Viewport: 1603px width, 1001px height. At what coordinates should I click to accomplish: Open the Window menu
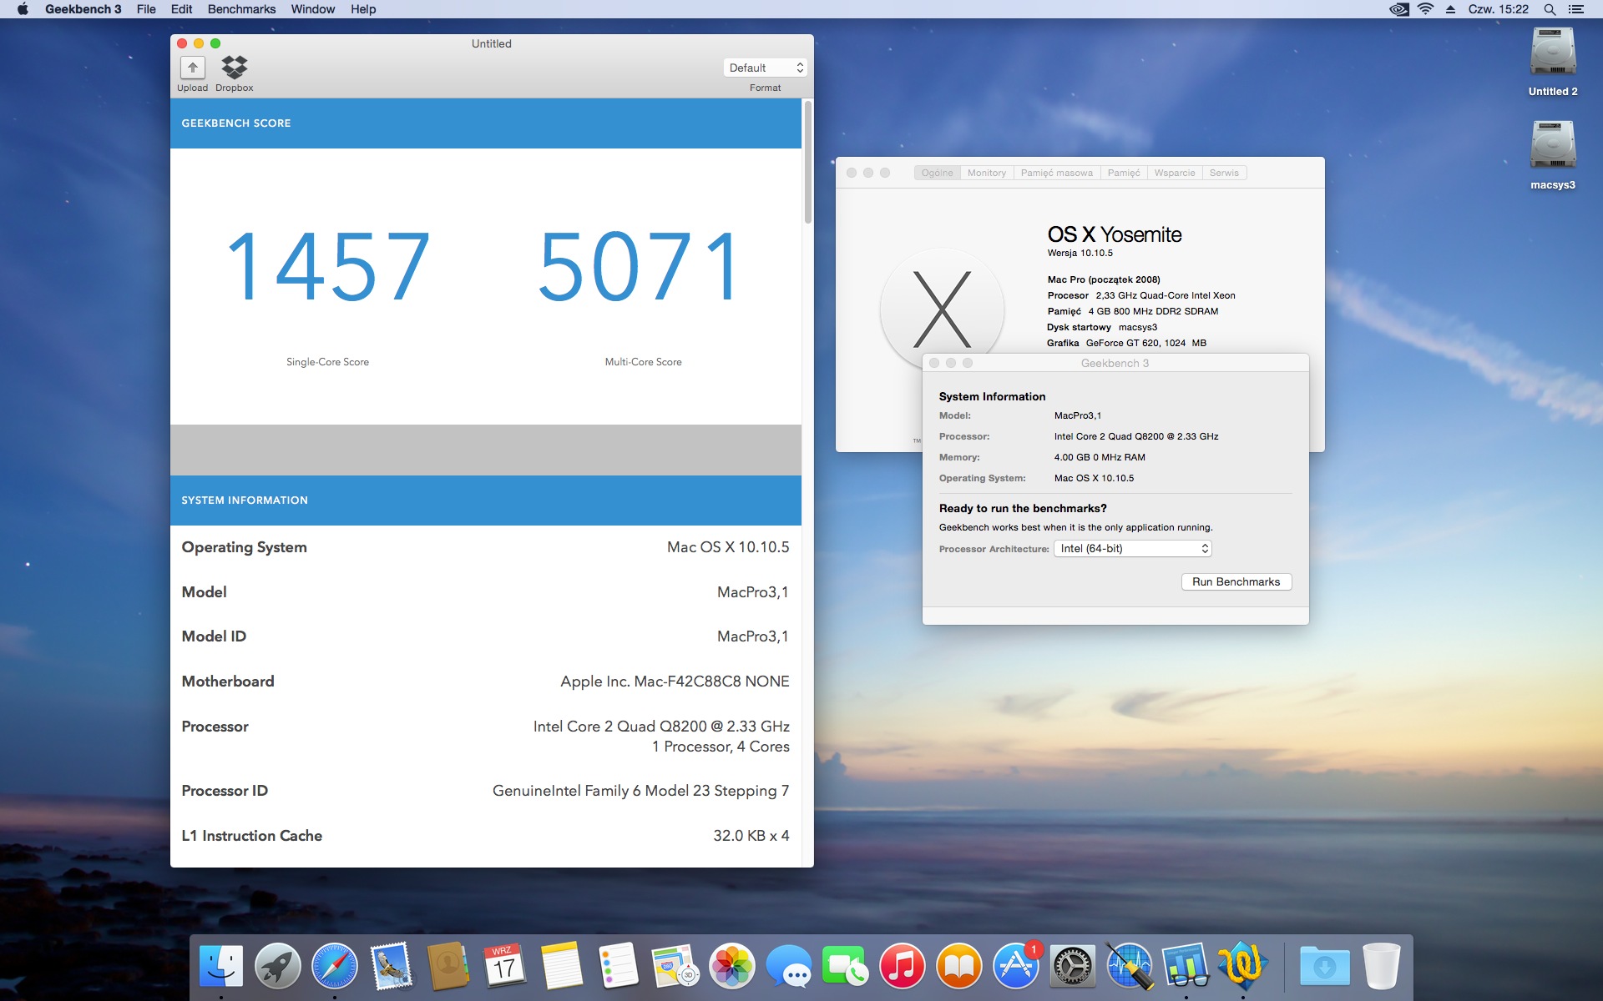coord(312,9)
